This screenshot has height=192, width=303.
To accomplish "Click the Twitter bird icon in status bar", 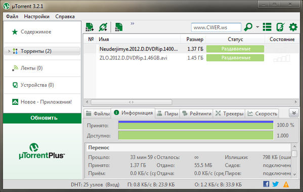I will point(275,184).
